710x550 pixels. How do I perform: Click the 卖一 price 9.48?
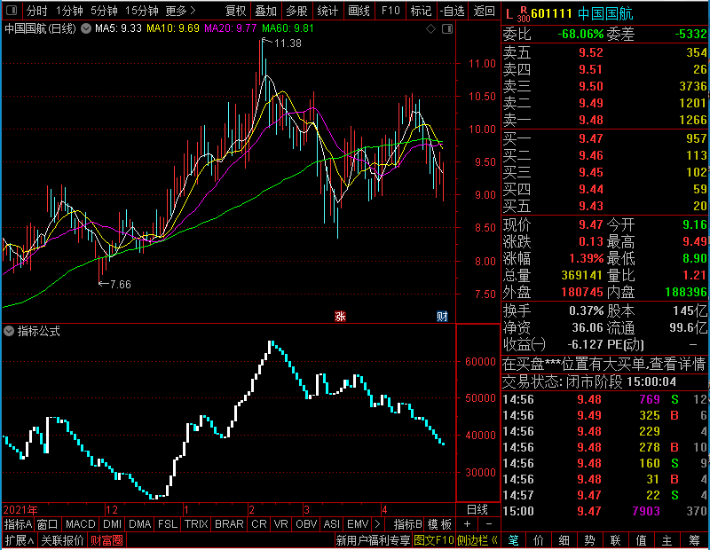click(x=591, y=120)
